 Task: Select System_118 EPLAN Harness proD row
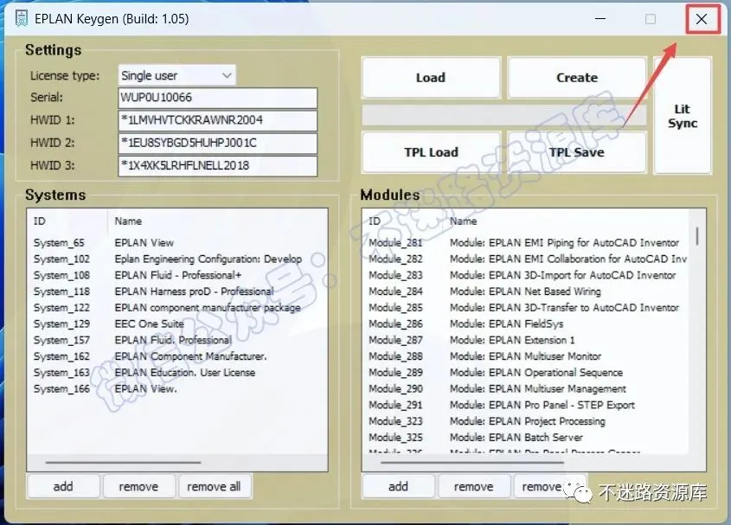(177, 291)
